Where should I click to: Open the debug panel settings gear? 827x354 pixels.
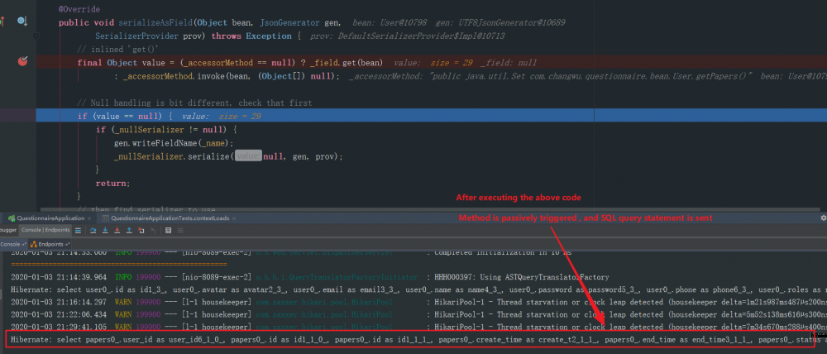pos(823,218)
